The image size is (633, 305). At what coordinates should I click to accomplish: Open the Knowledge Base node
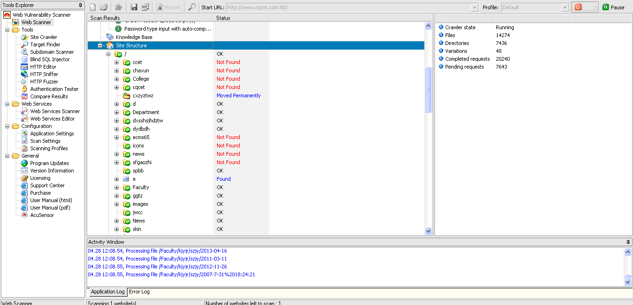134,37
